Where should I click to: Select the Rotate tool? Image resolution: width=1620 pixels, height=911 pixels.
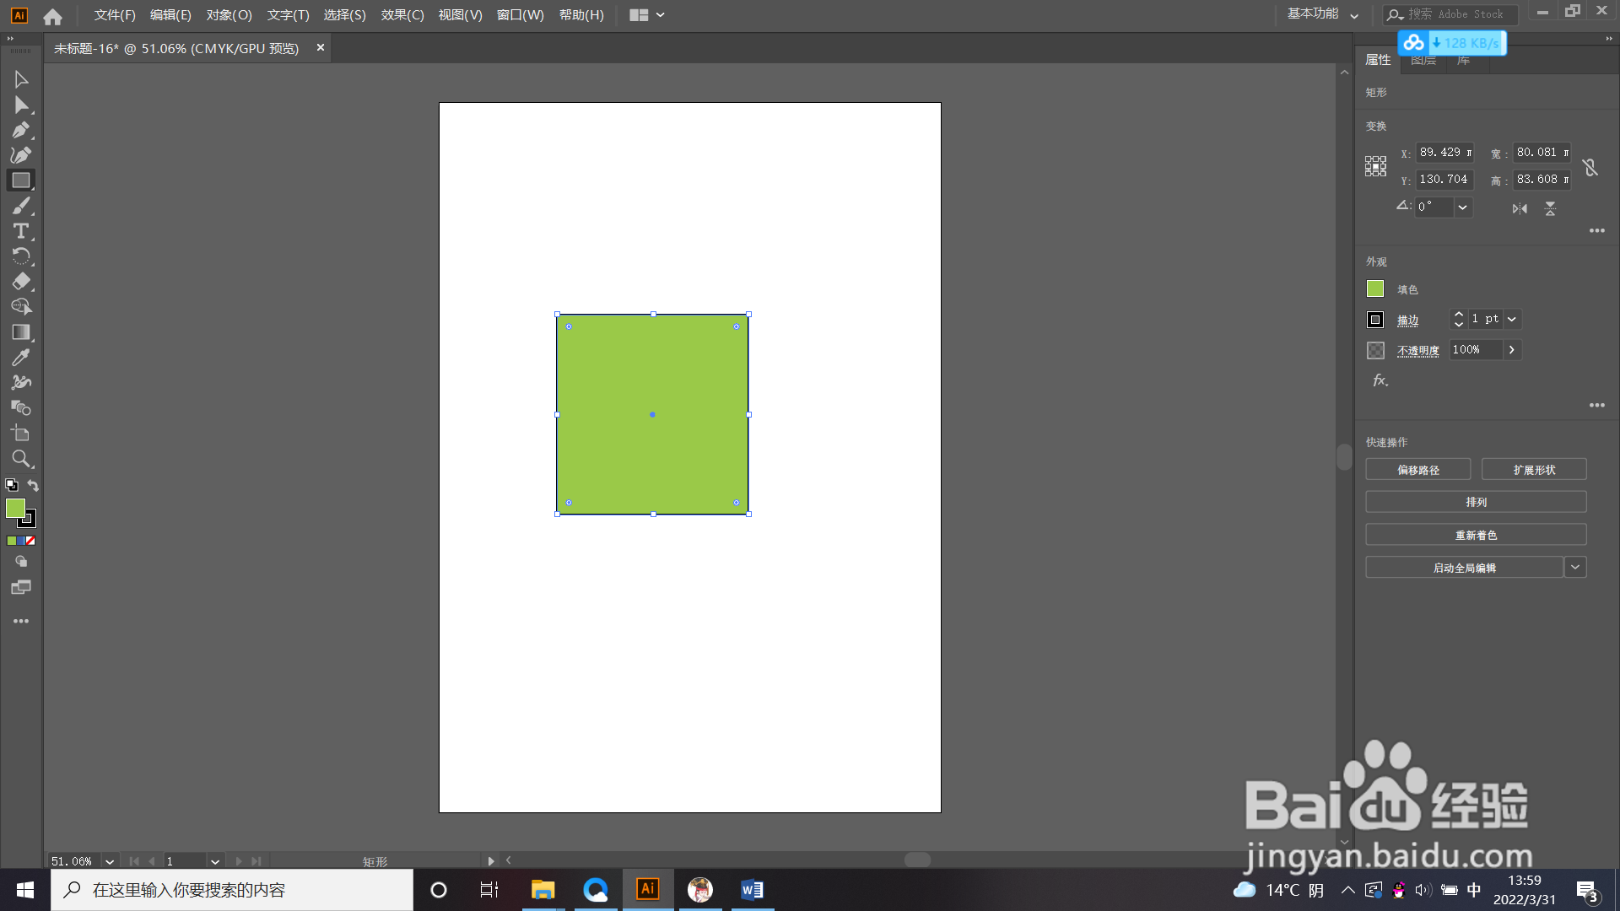[21, 256]
